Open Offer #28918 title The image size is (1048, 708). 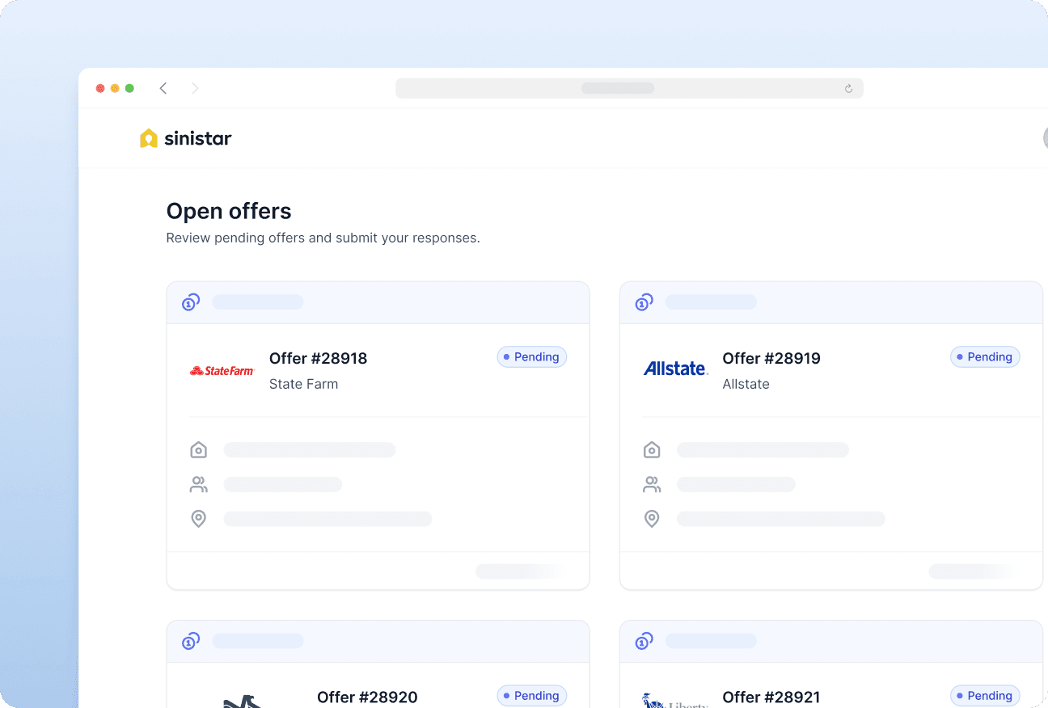pyautogui.click(x=318, y=359)
